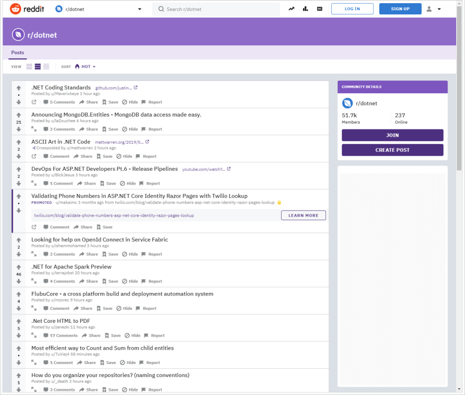Click the JOIN community button
The width and height of the screenshot is (465, 395).
click(392, 135)
